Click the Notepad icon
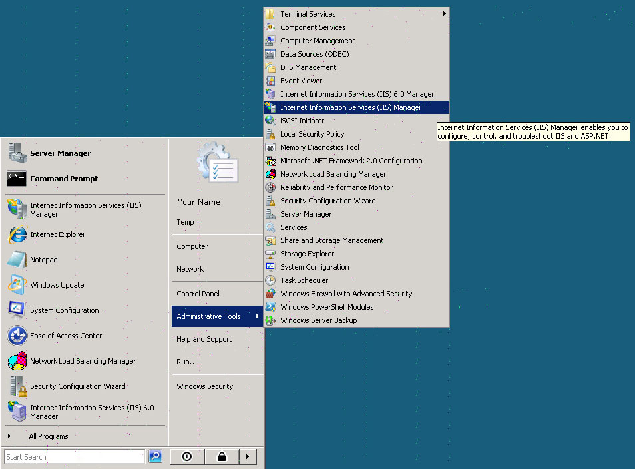 coord(17,260)
